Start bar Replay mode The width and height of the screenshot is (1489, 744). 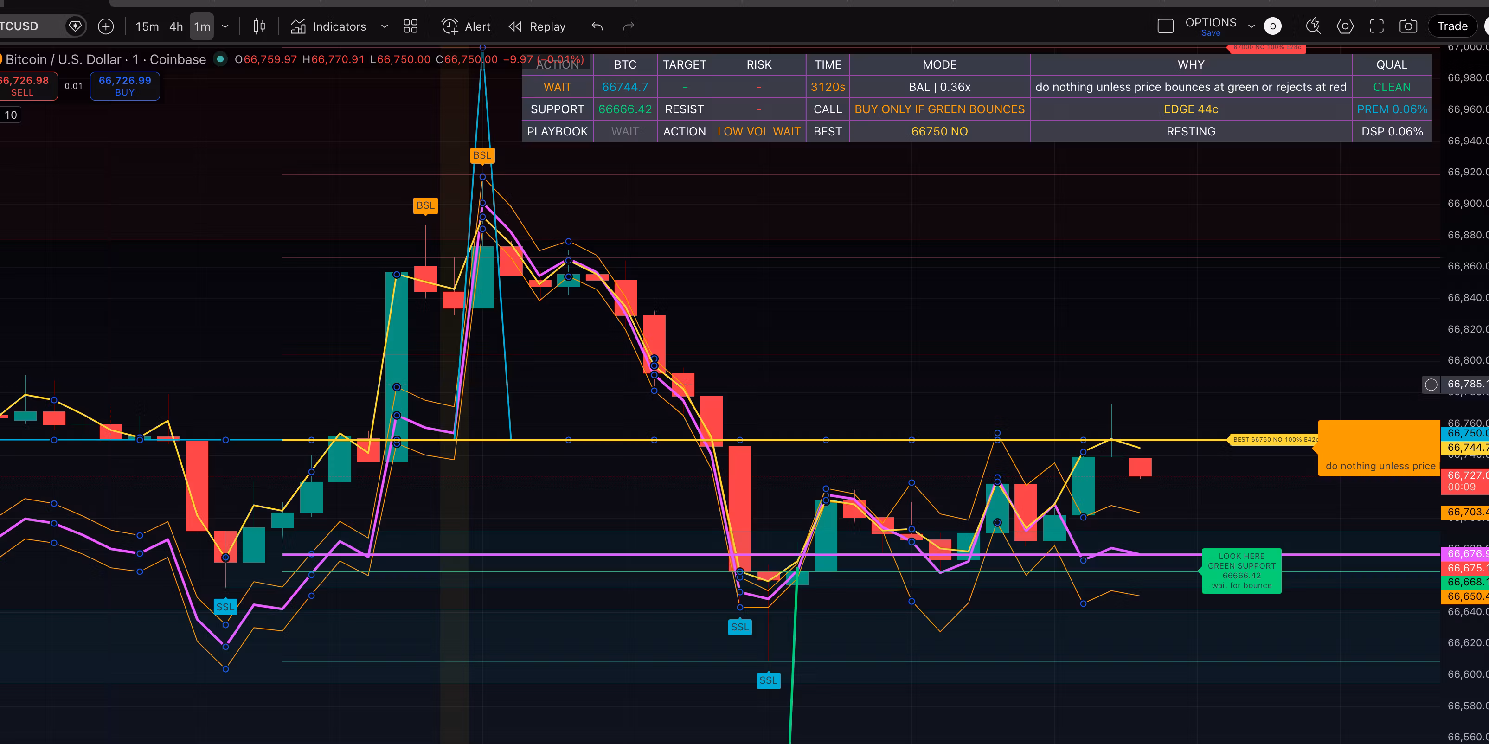[537, 26]
